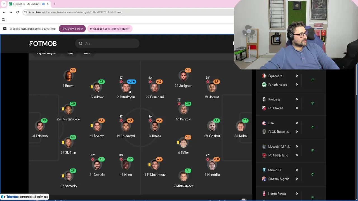358x201 pixels.
Task: Open a new browser tab with plus
Action: click(54, 4)
